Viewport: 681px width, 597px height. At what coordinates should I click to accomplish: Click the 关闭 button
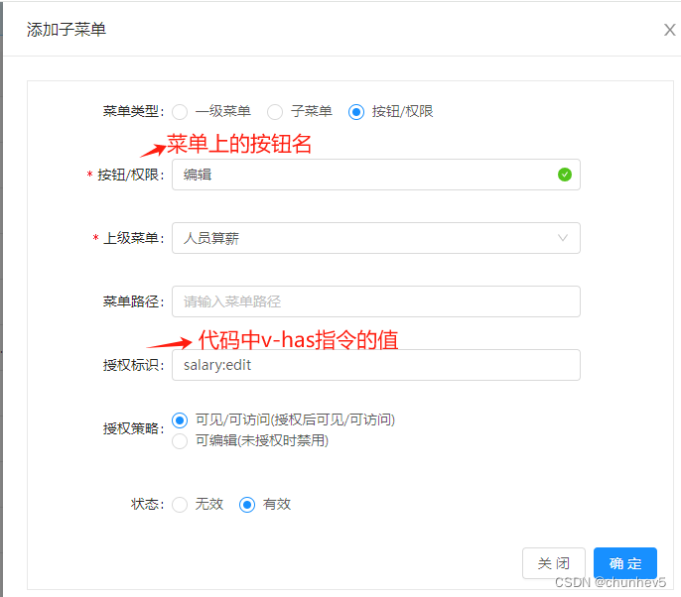point(554,563)
